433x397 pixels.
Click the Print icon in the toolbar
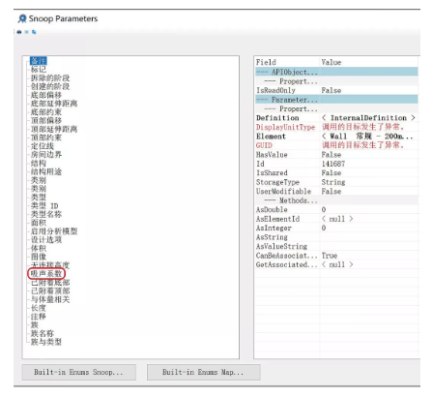[x=19, y=32]
